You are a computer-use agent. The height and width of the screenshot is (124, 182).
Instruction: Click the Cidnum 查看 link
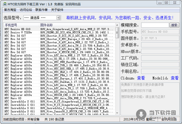click(x=141, y=78)
